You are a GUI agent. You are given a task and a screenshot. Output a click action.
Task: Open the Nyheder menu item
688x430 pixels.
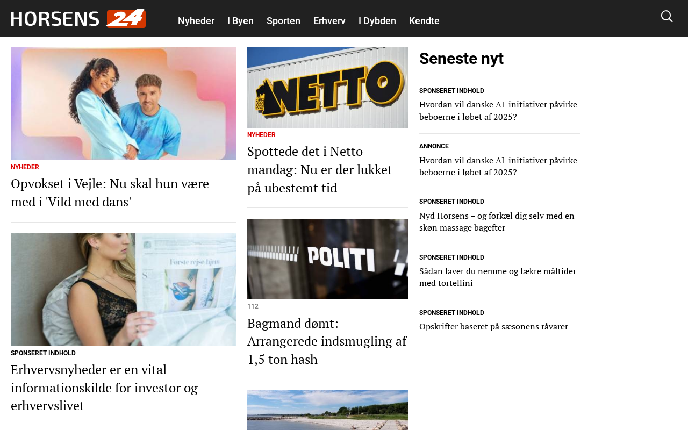[196, 21]
